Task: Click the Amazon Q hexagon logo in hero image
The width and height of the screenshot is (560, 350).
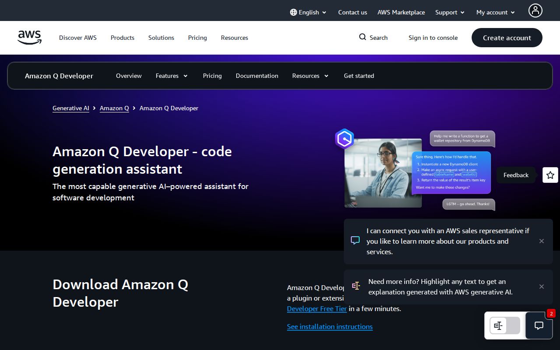Action: [x=345, y=139]
